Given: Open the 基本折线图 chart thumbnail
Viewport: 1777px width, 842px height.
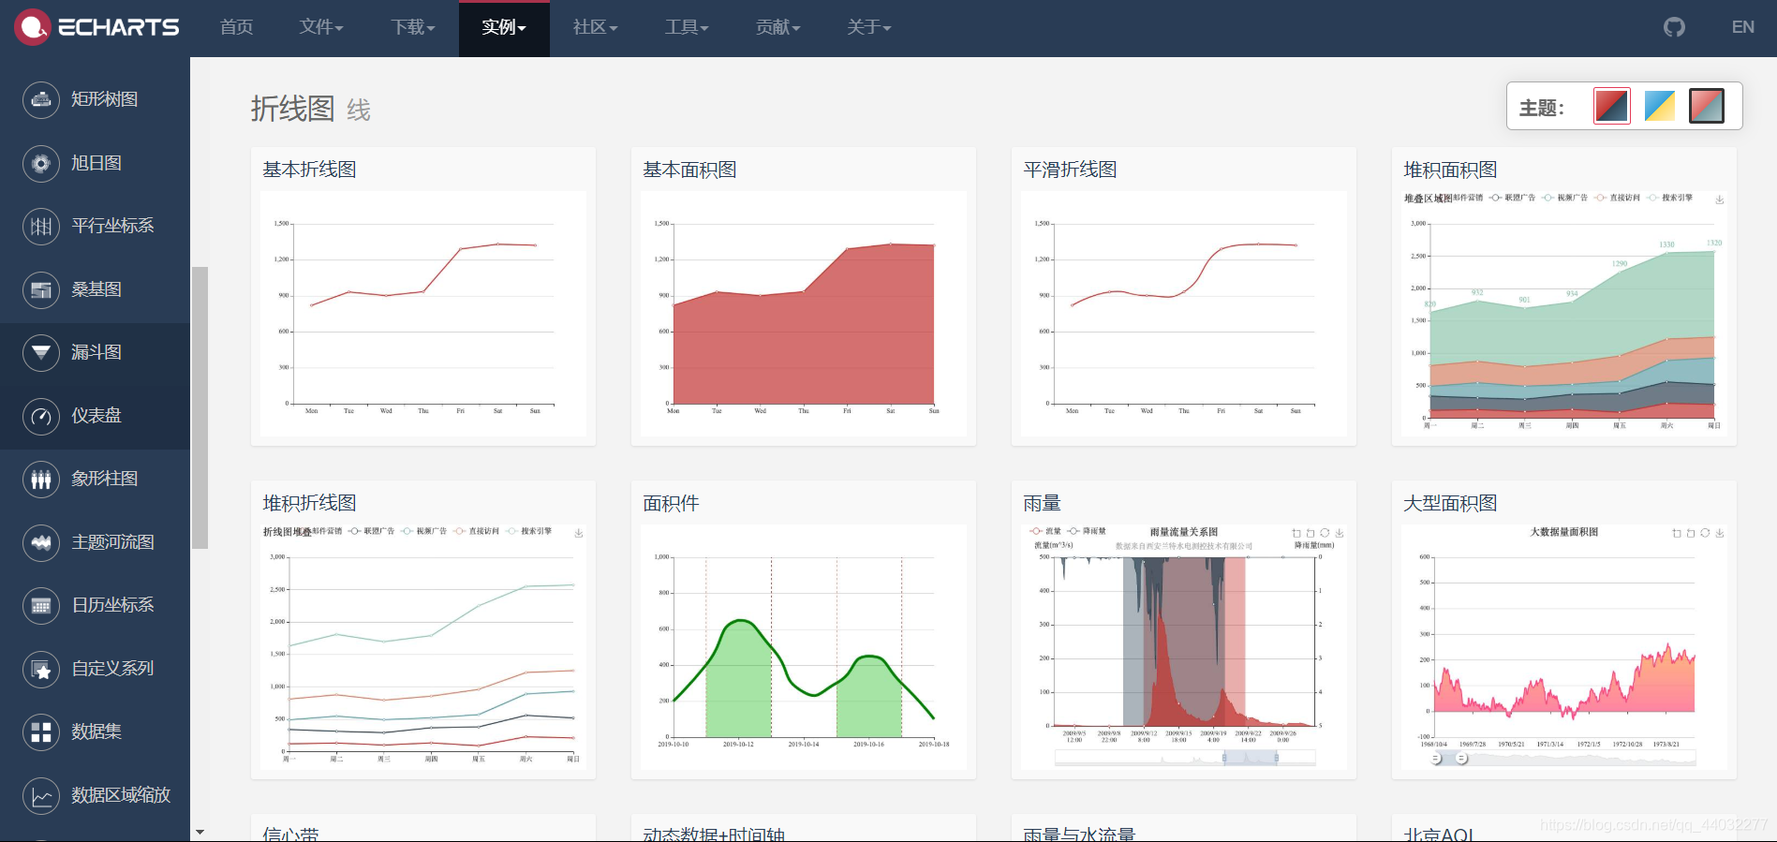Looking at the screenshot, I should (x=423, y=314).
